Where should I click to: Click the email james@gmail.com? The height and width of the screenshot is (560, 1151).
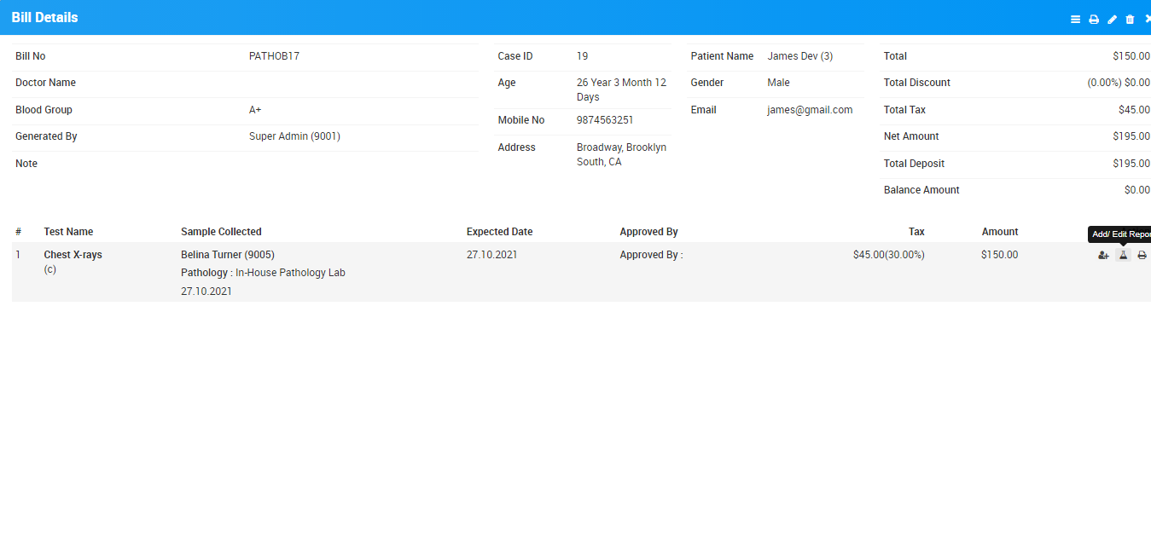click(810, 110)
